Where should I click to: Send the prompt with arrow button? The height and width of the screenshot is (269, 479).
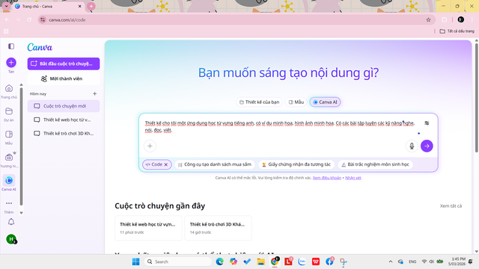click(x=427, y=146)
